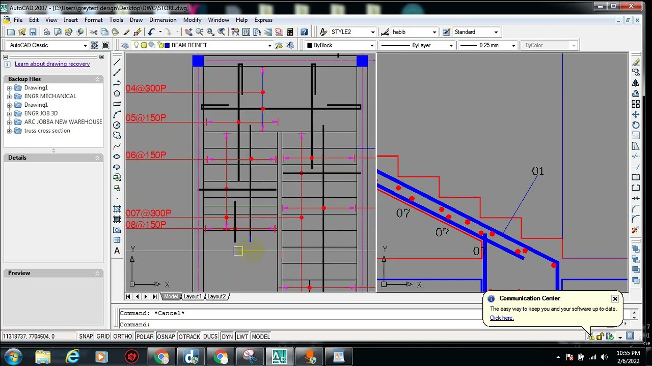This screenshot has width=652, height=366.
Task: Open the Draw menu
Action: point(136,20)
